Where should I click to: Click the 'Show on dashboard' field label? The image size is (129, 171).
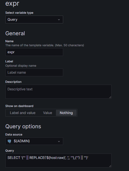point(19,106)
